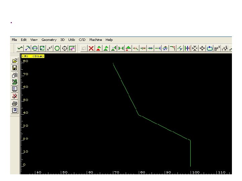Activate the four-way arrow pan tool

(x=202, y=49)
